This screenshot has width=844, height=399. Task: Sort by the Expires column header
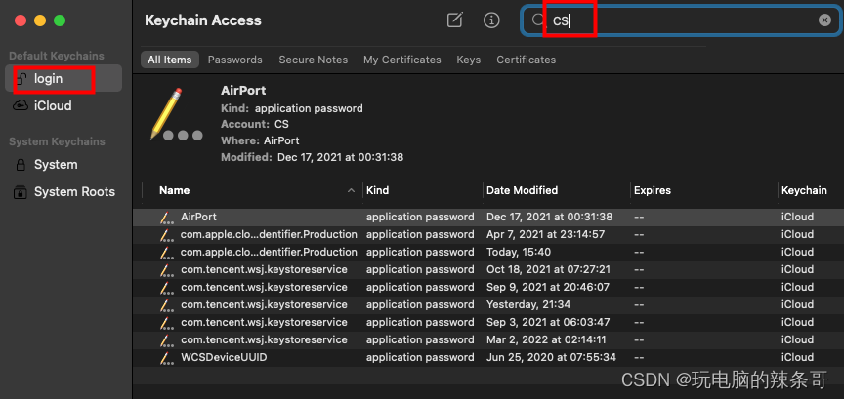(653, 190)
